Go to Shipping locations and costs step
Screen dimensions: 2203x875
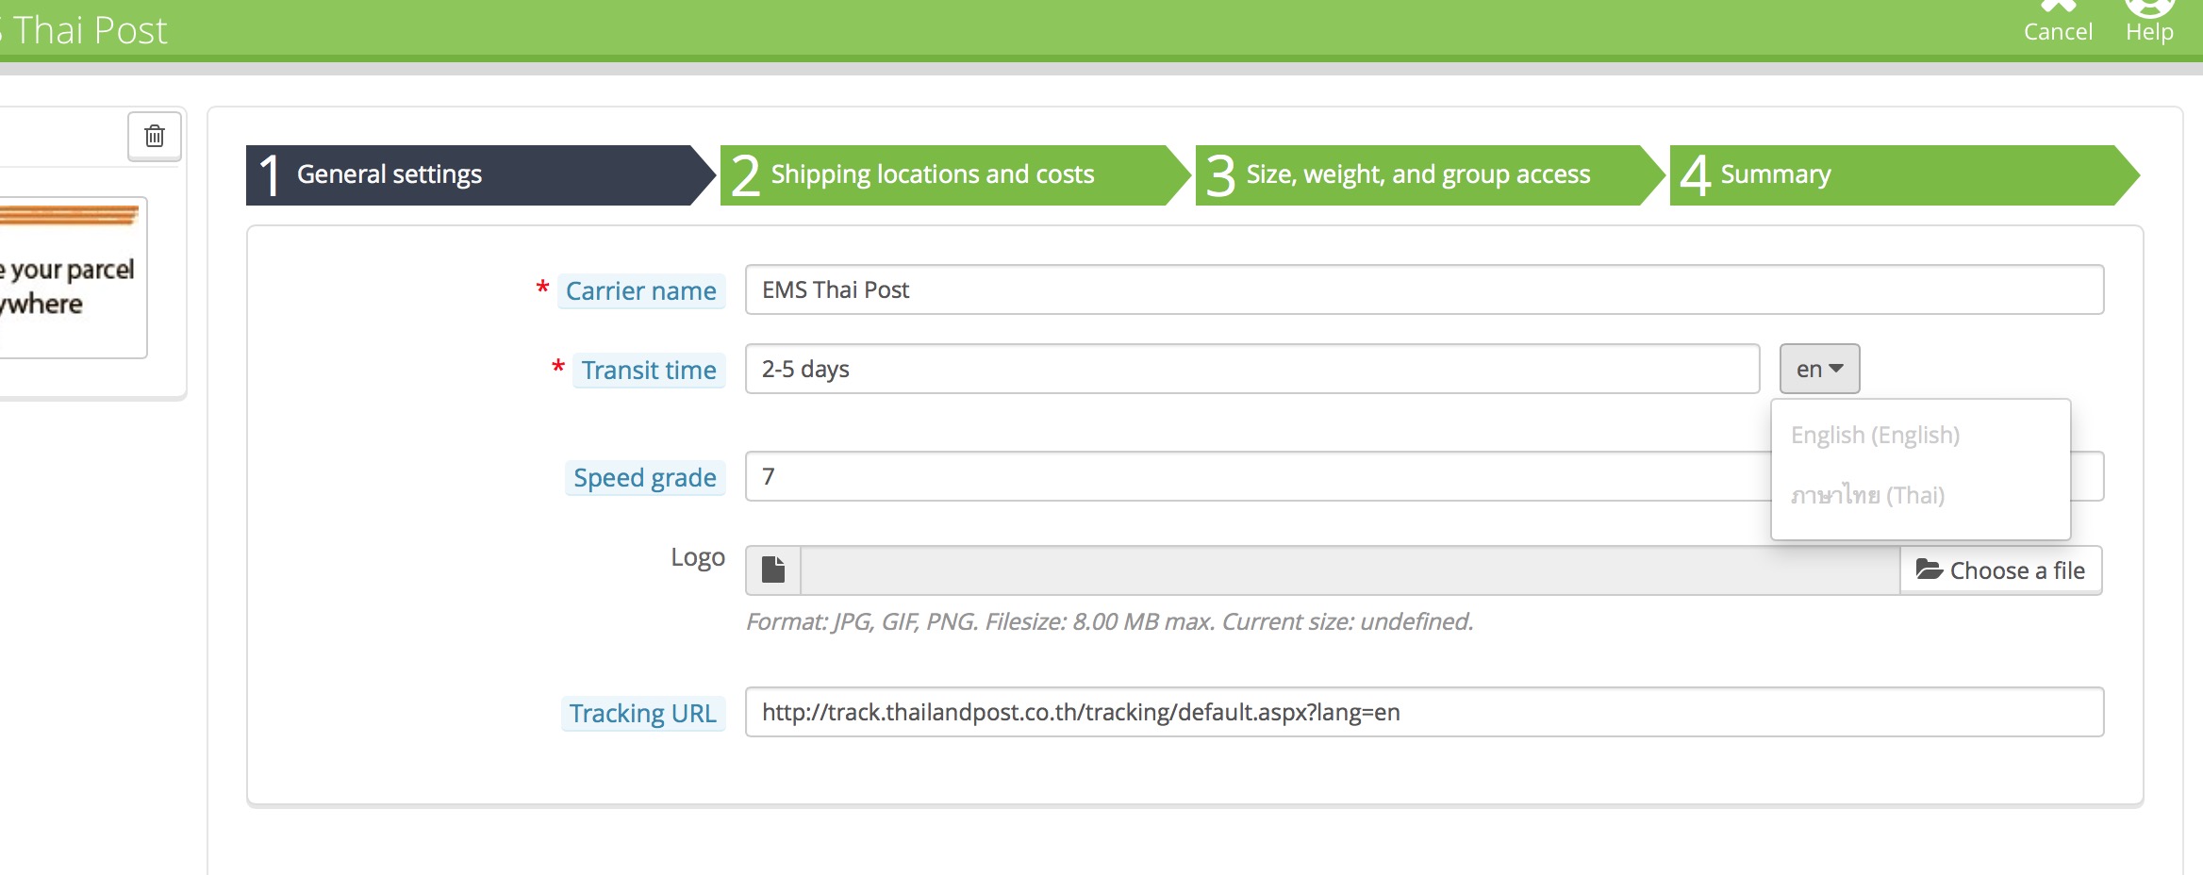[x=943, y=174]
